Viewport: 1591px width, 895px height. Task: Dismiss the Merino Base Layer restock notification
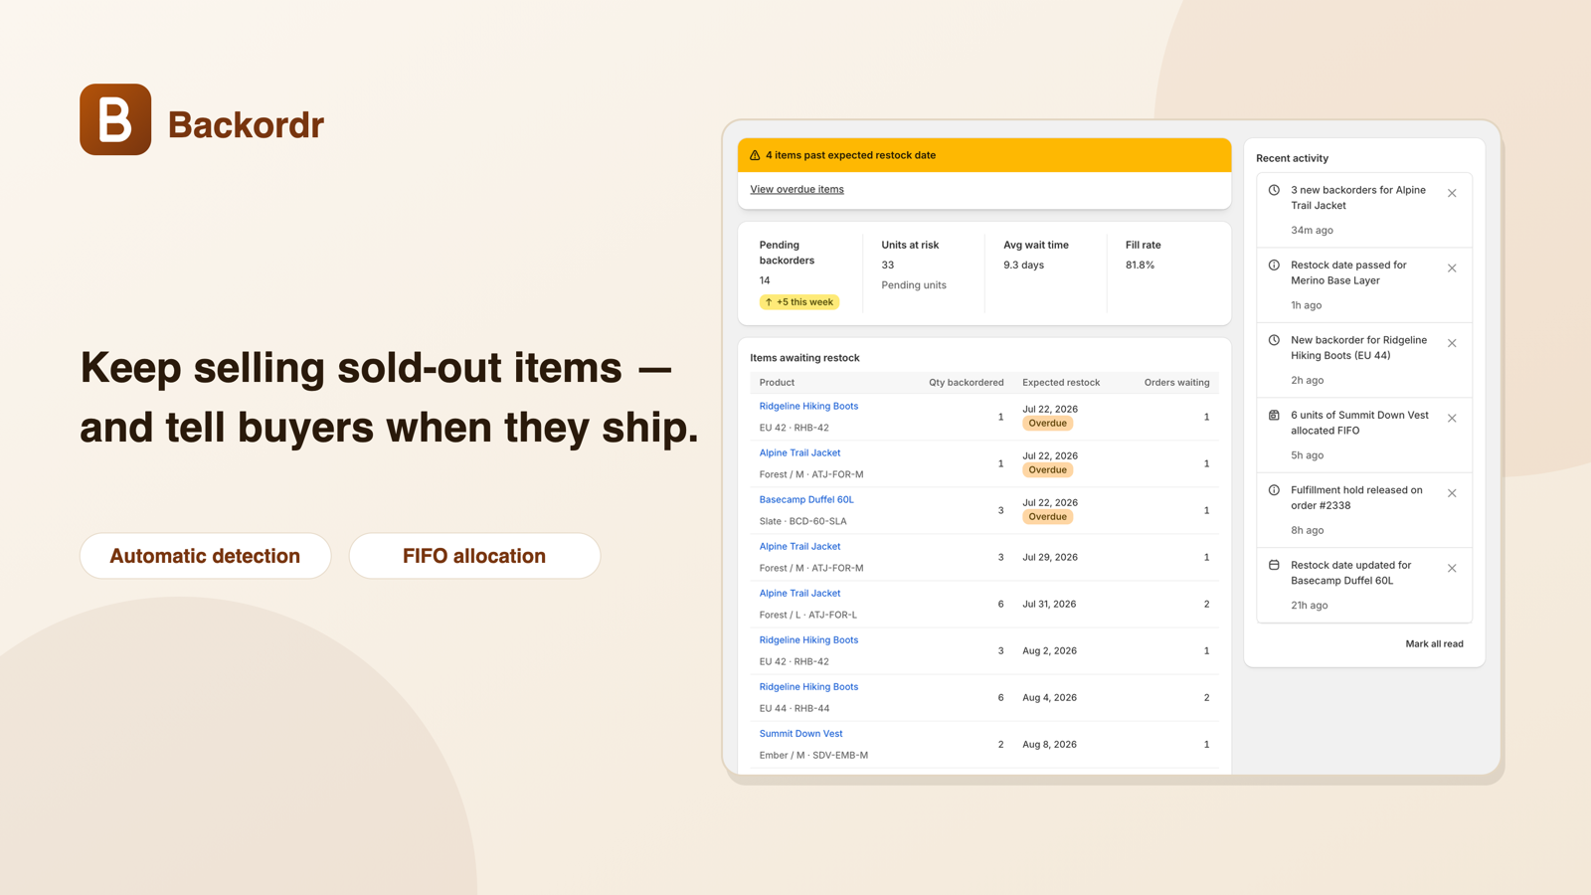pyautogui.click(x=1452, y=268)
